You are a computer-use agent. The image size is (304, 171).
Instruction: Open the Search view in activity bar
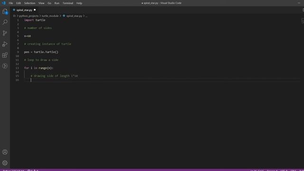click(5, 22)
